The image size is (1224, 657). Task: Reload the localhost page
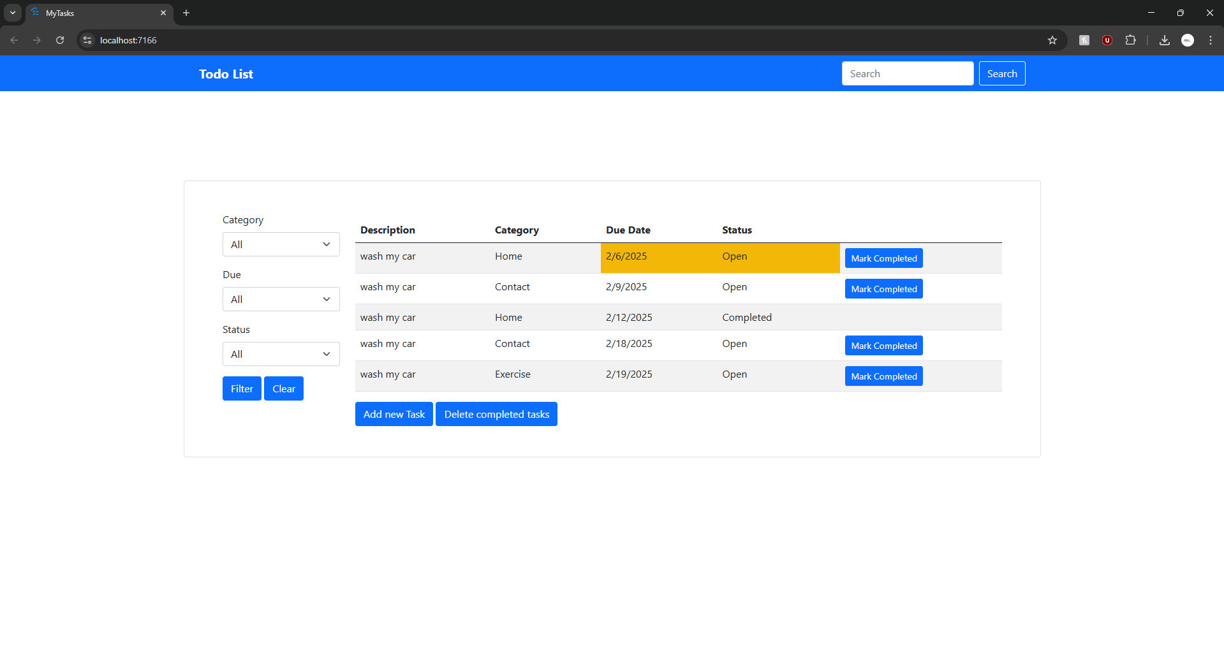pyautogui.click(x=60, y=40)
